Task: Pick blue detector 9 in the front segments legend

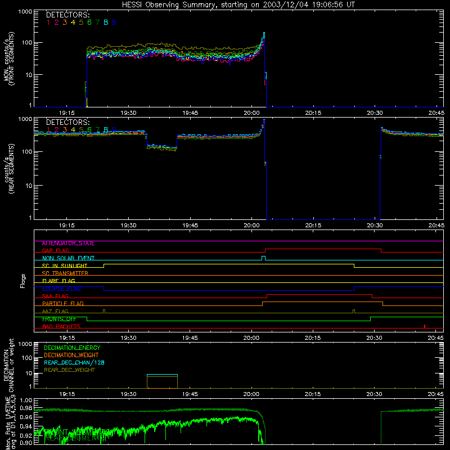Action: [114, 22]
